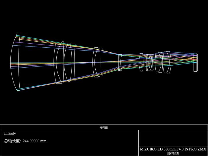Screen dimensions: 208x156
Task: Click the file name M.ZUIKO ED 300mm F4.0 IS PRO.ZMX
Action: point(173,149)
